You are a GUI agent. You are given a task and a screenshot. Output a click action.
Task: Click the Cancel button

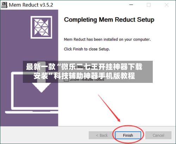(x=158, y=135)
